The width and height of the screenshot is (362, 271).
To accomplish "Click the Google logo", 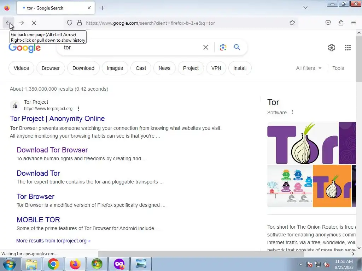I will [25, 48].
